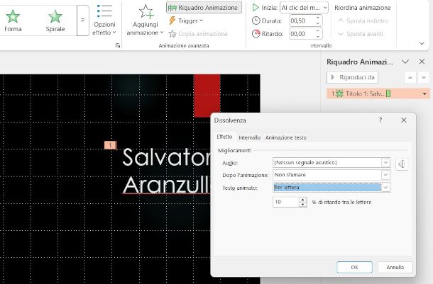Screen dimensions: 433x284
Task: Click the audio volume speaker icon
Action: click(x=402, y=164)
